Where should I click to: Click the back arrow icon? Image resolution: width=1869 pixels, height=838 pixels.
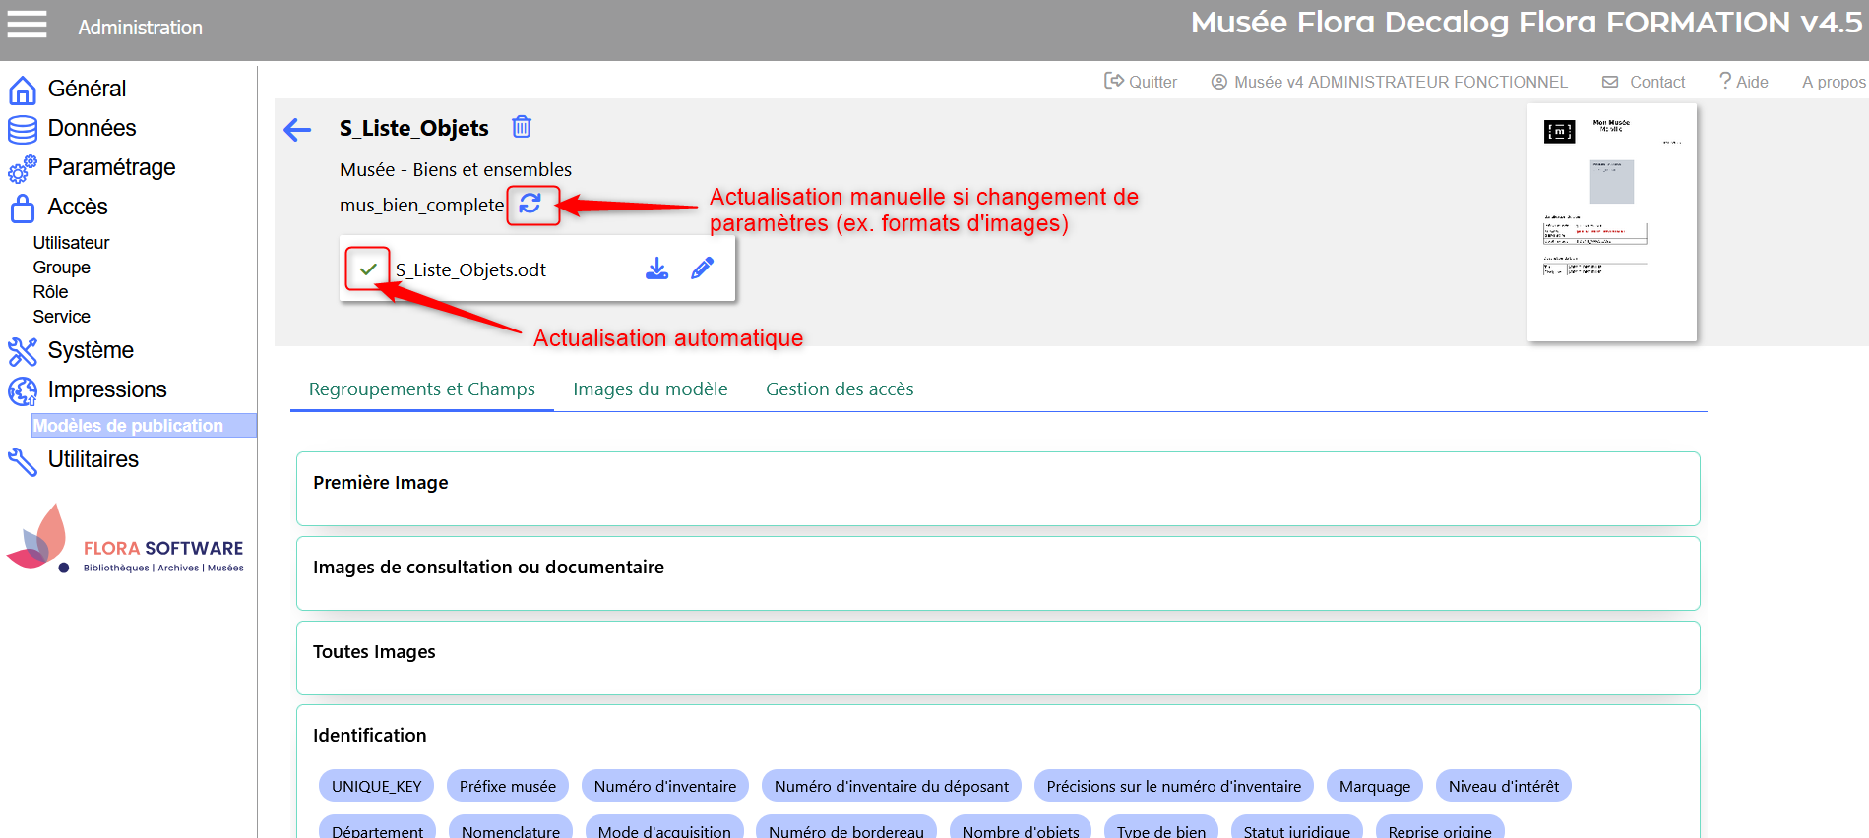(x=297, y=129)
